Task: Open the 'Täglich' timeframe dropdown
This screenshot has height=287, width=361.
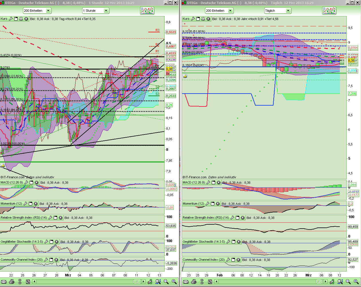Action: coord(288,11)
